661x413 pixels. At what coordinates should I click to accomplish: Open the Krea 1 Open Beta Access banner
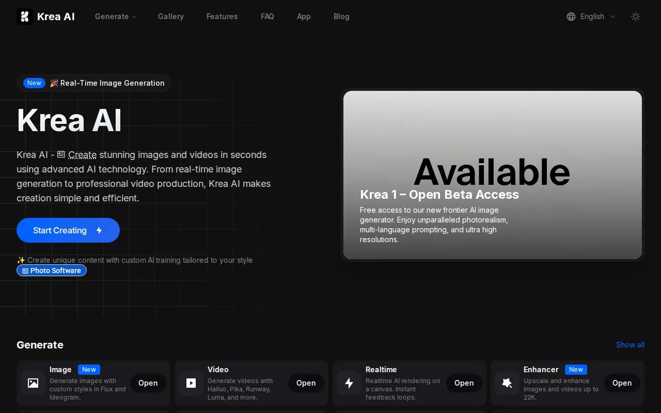pos(493,175)
